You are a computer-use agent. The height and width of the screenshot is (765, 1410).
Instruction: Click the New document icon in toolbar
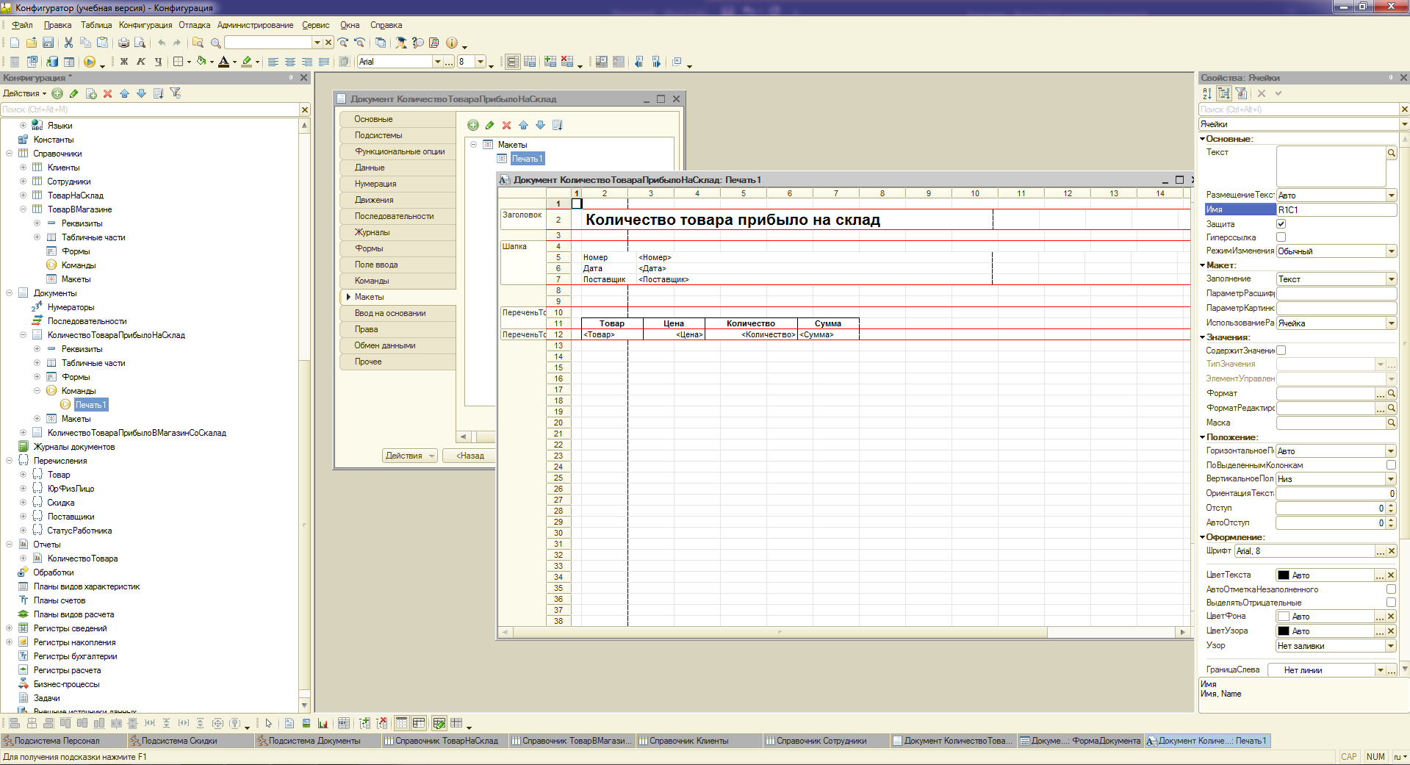coord(15,43)
